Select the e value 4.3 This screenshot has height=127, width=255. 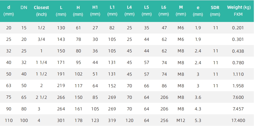point(198,109)
